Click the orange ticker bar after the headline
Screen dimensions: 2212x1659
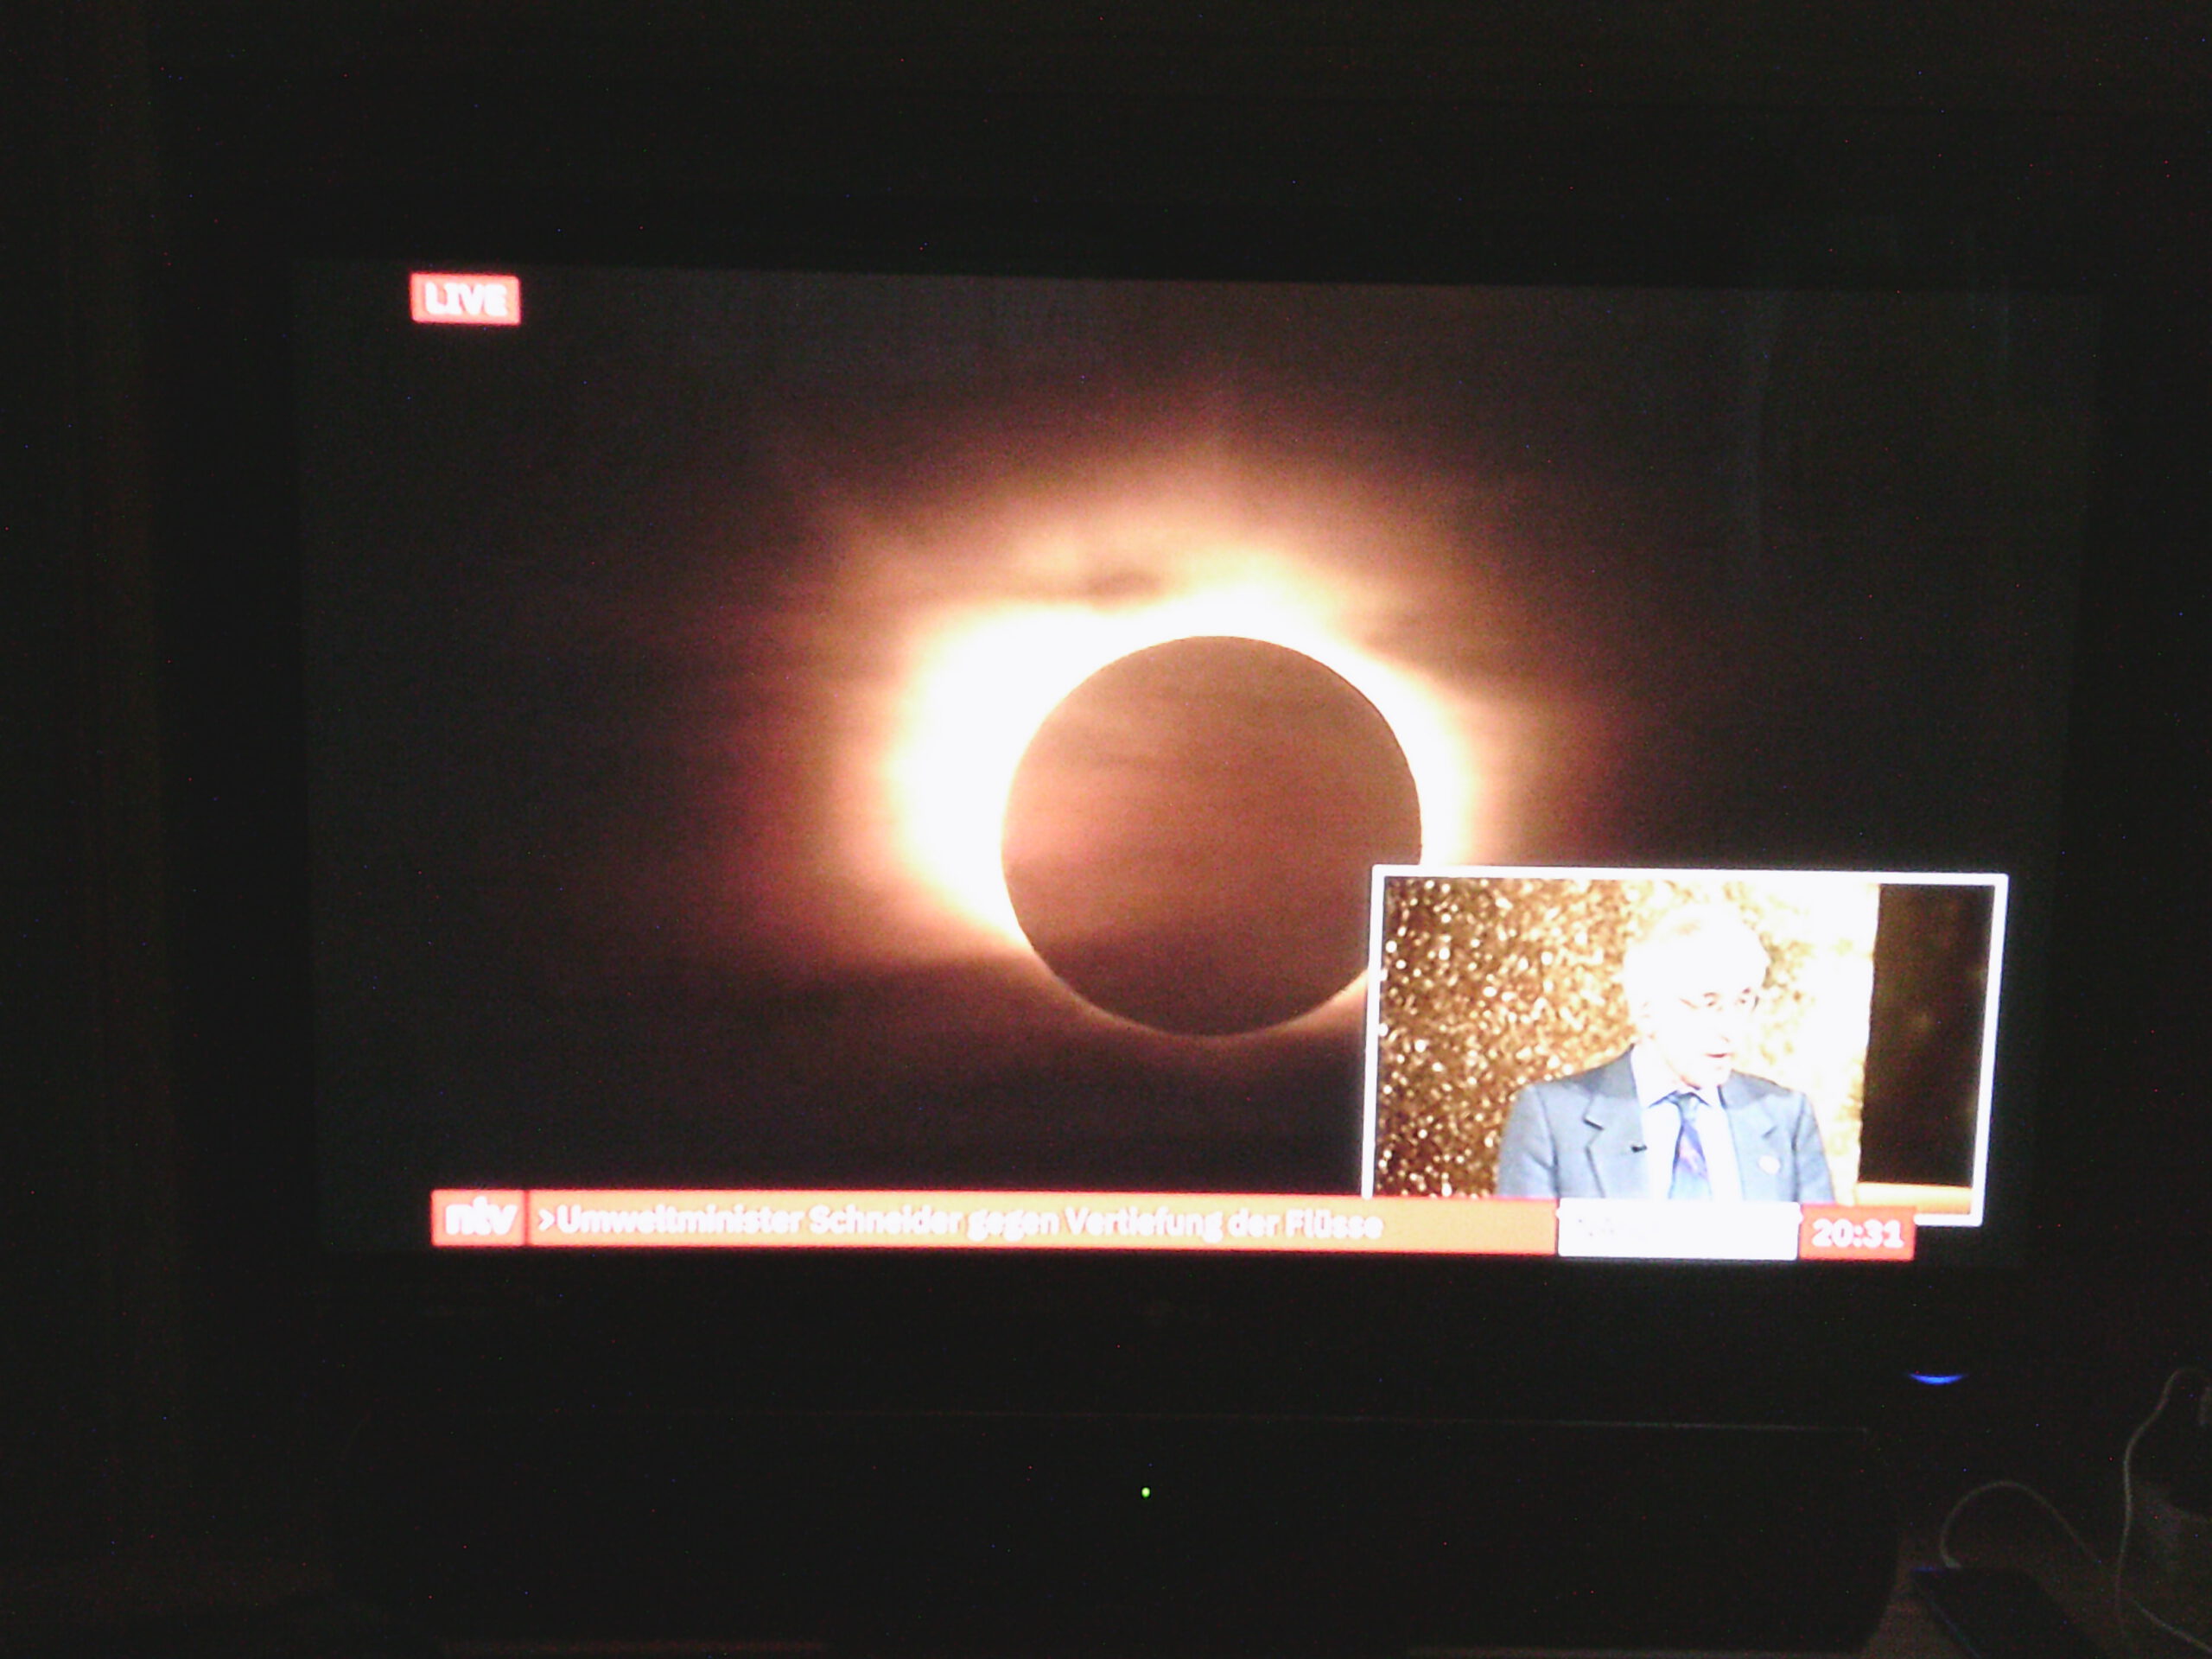tap(1470, 1226)
